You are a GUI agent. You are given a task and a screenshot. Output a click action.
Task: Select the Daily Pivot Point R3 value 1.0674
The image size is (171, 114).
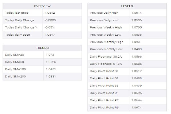[x=137, y=107]
